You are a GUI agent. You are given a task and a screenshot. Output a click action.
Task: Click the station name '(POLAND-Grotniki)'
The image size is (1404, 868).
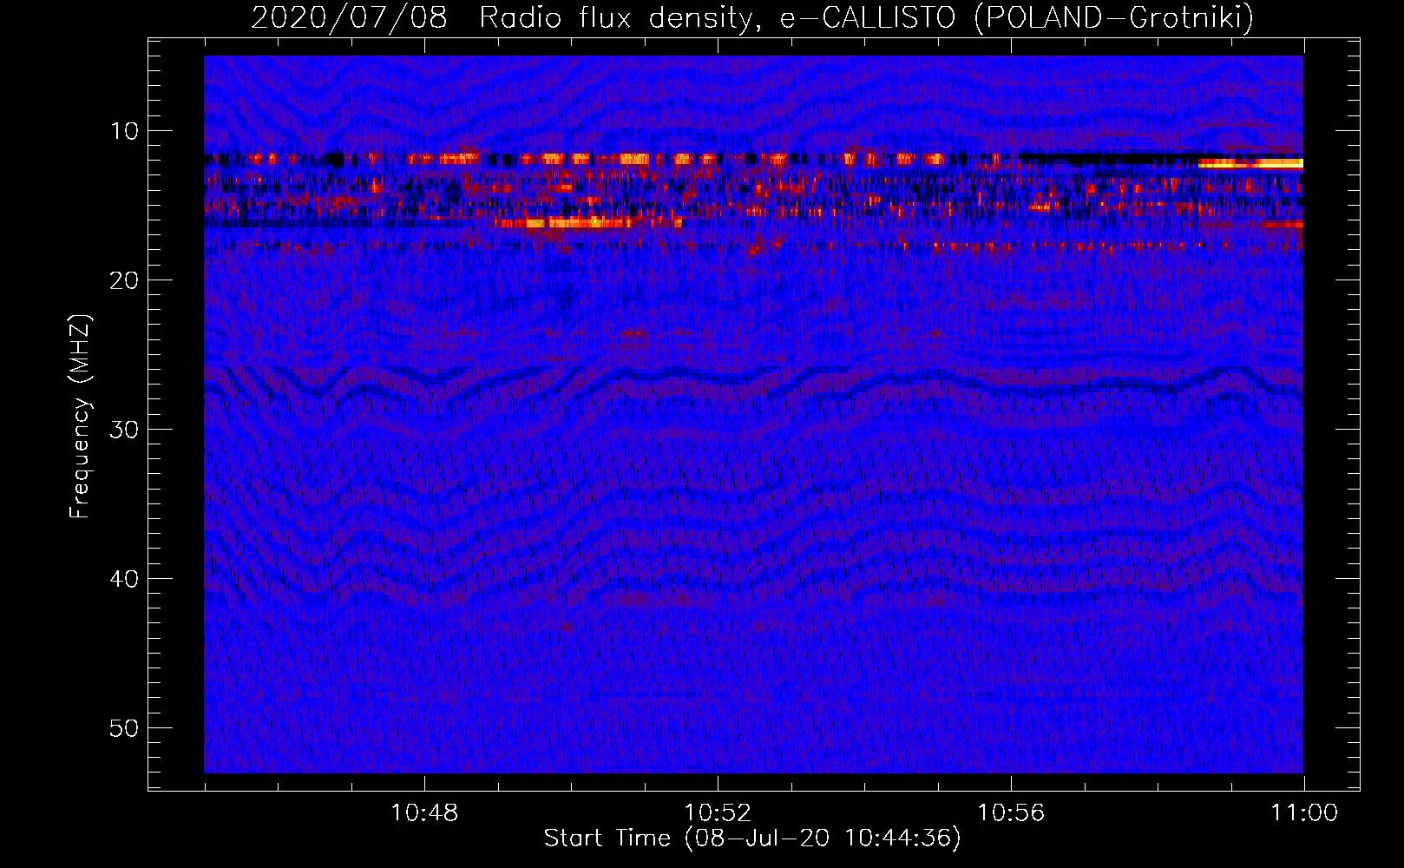(x=1114, y=18)
